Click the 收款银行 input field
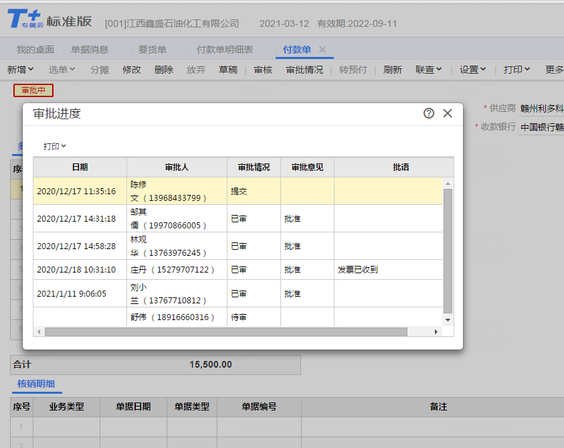 (x=541, y=127)
